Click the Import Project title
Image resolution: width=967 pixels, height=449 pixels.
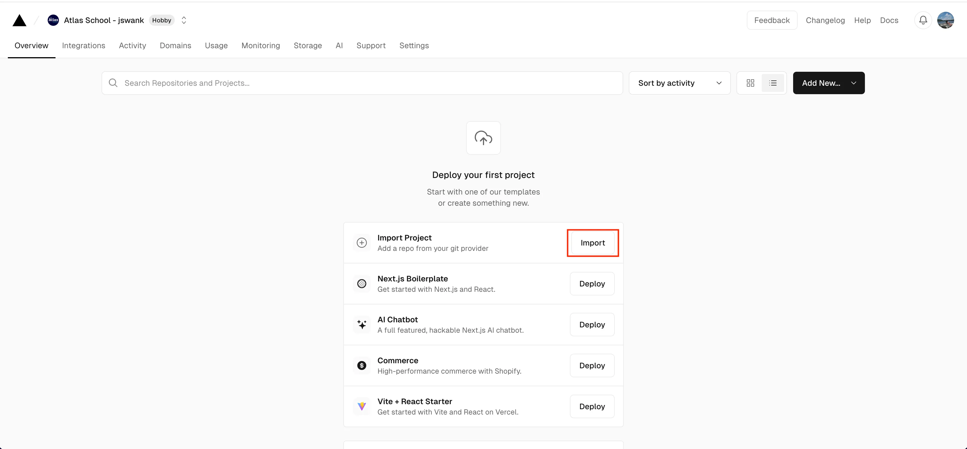404,238
